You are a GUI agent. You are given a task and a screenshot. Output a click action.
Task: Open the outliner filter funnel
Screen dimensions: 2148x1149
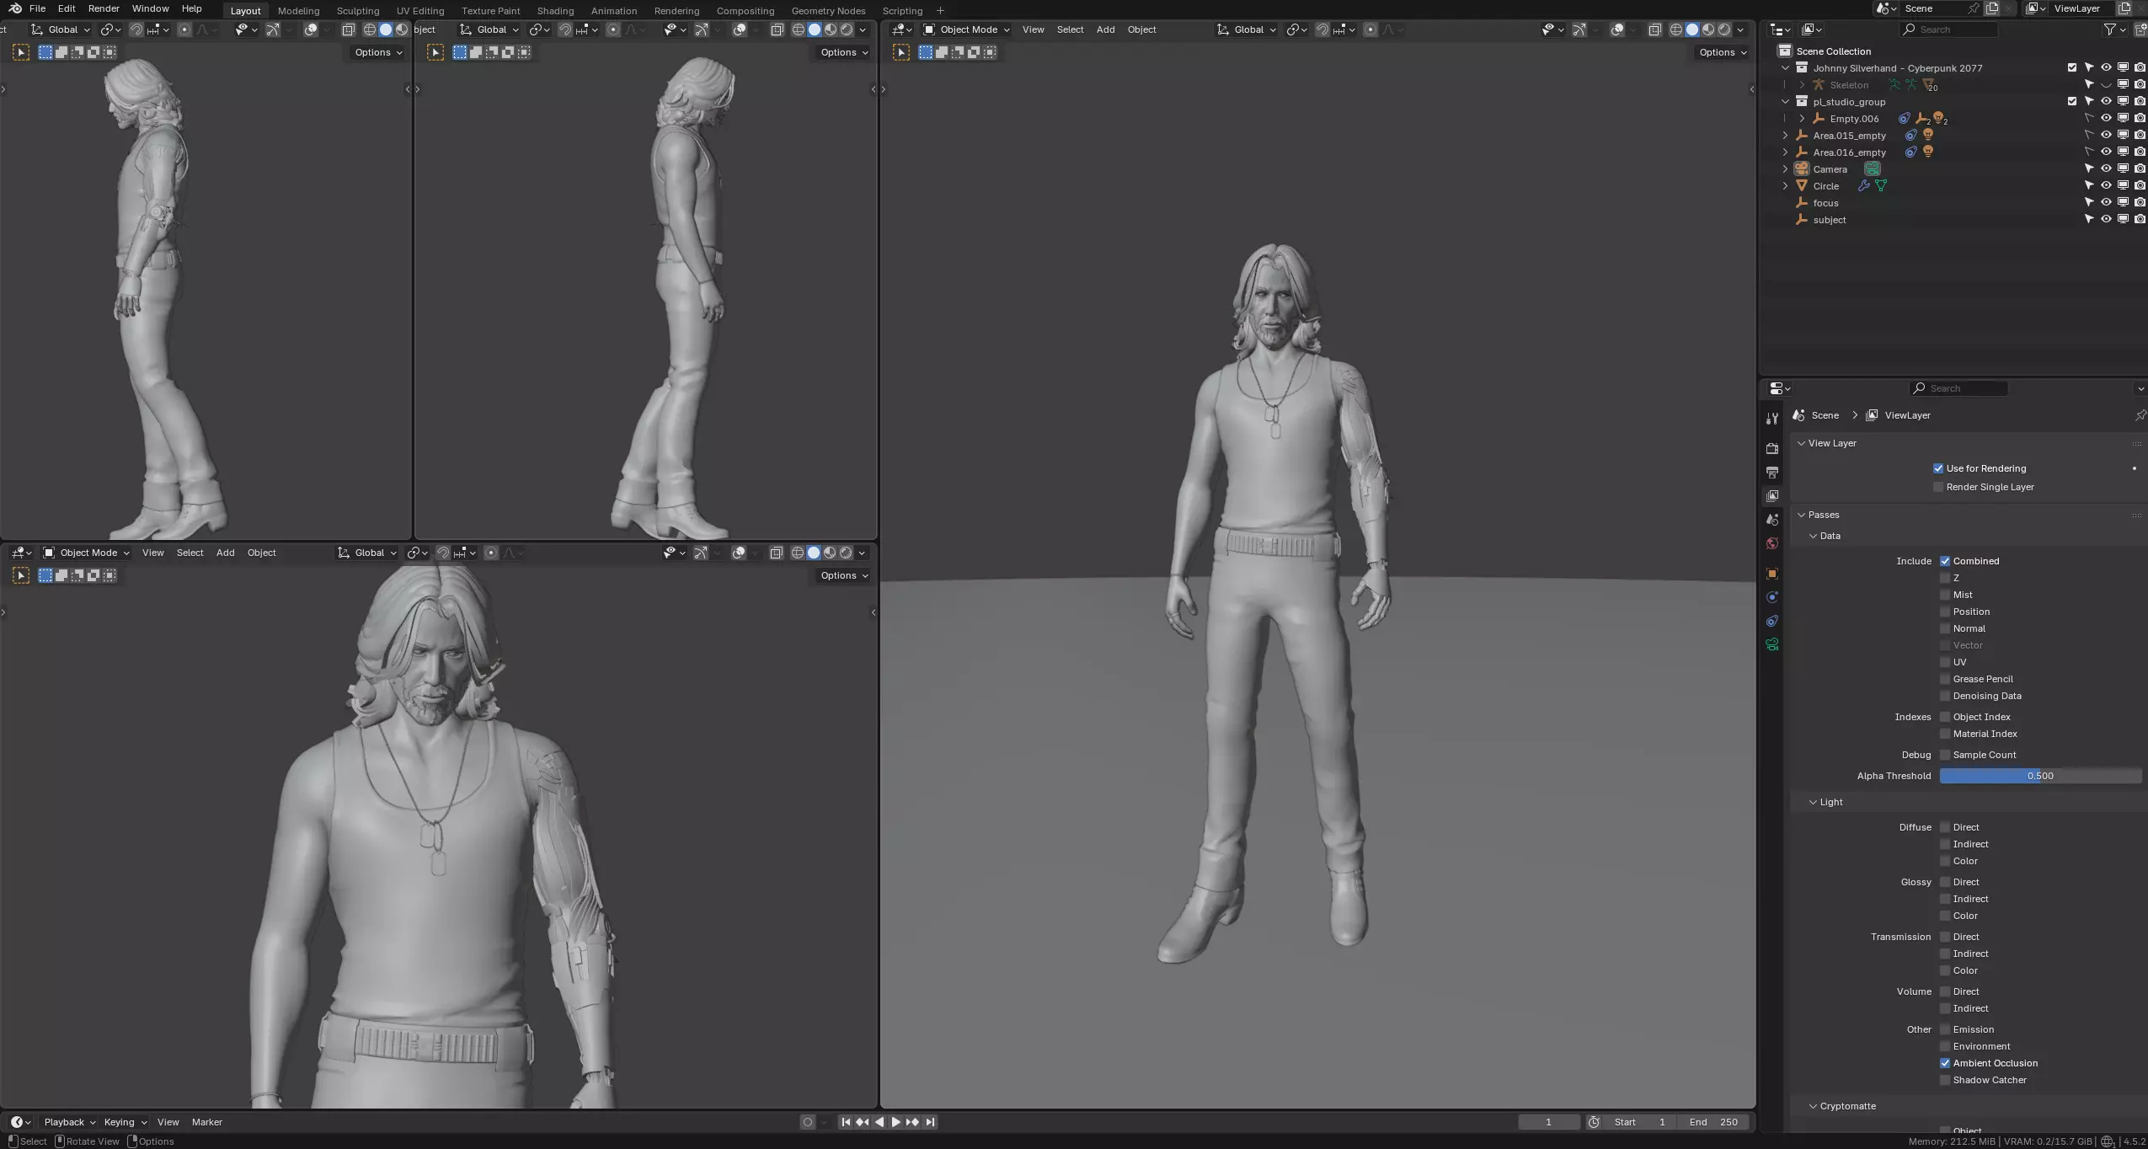coord(2109,29)
